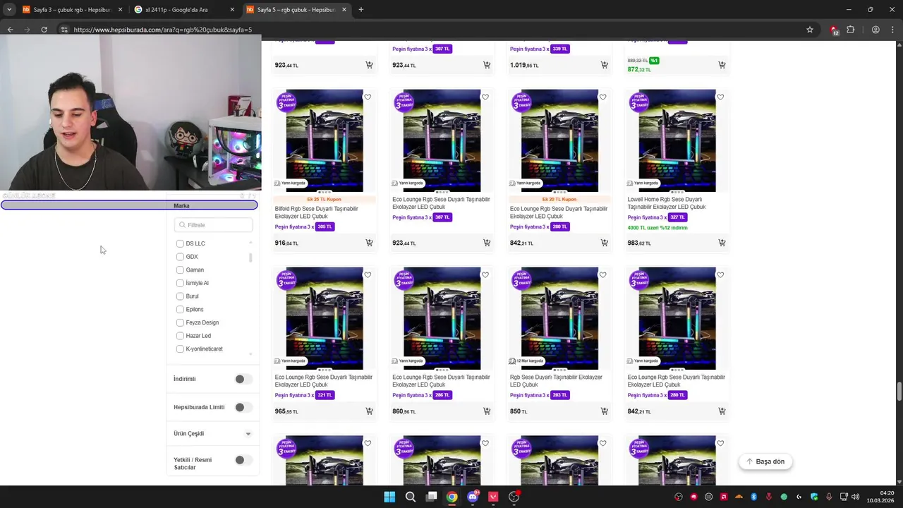The image size is (903, 508).
Task: Add the 1.019,95 TL product to cart
Action: point(604,65)
